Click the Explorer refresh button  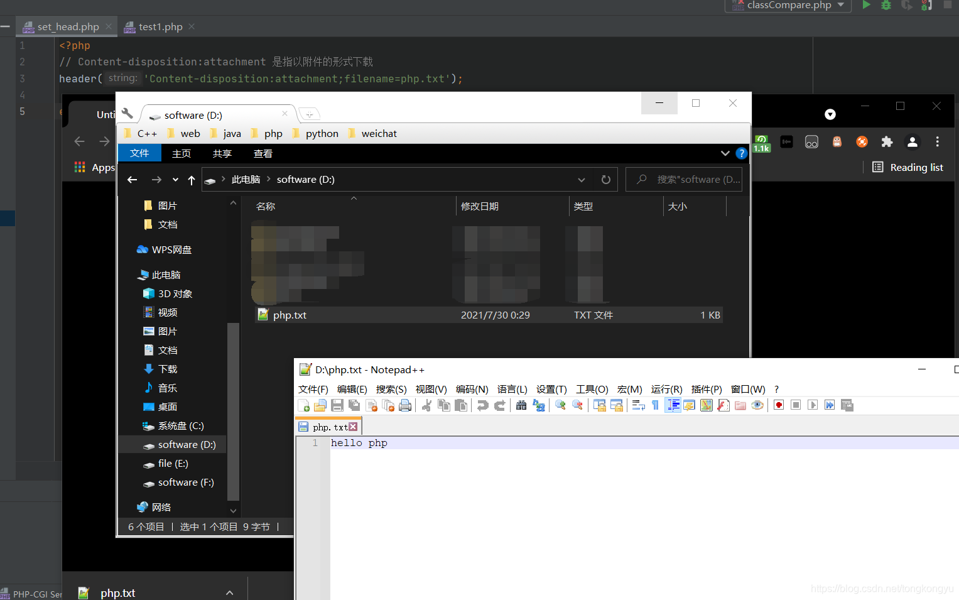click(x=606, y=180)
